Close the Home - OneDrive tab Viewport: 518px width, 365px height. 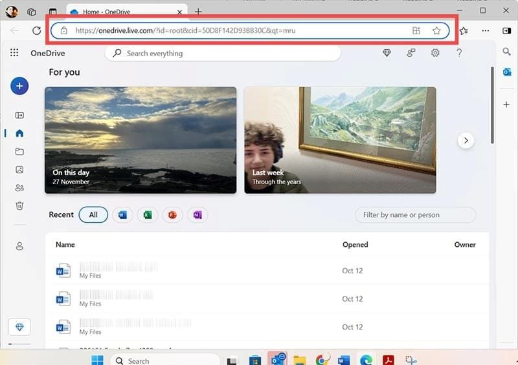pyautogui.click(x=179, y=12)
